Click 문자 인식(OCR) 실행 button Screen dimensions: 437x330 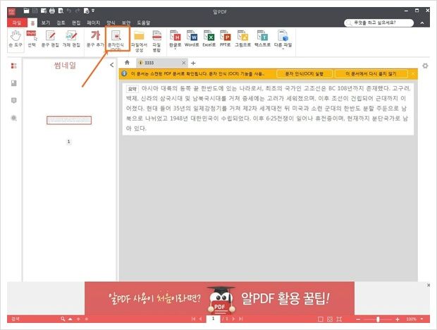click(304, 74)
